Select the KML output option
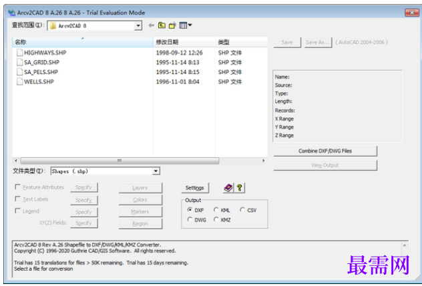 216,209
